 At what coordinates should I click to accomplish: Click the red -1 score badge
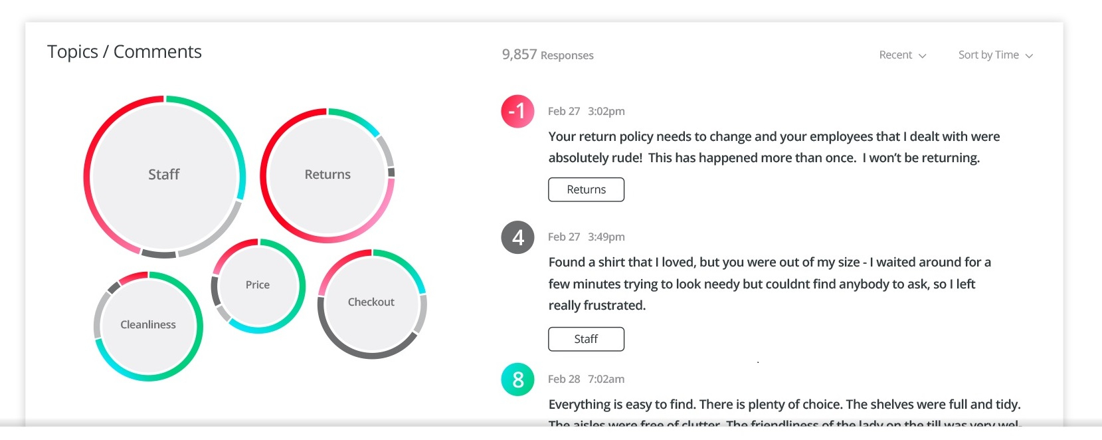[x=517, y=111]
